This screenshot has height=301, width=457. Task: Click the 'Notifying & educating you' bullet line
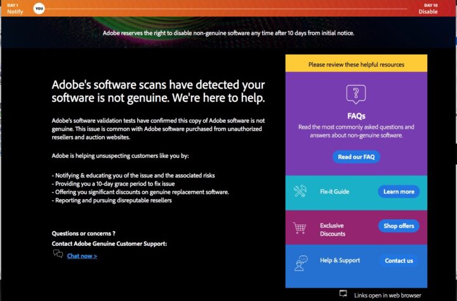coord(133,176)
